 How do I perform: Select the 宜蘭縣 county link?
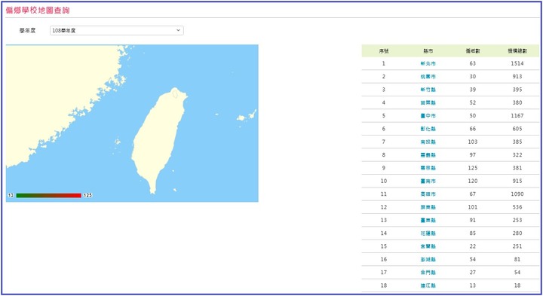428,246
